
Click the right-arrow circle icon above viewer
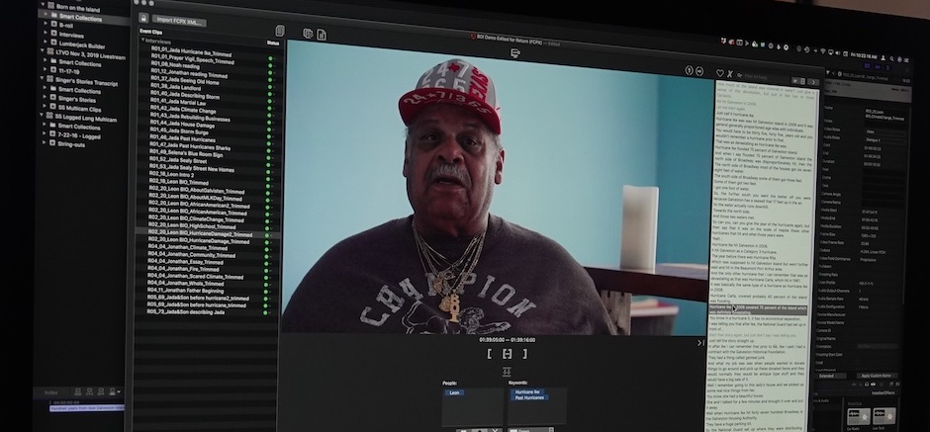(699, 71)
